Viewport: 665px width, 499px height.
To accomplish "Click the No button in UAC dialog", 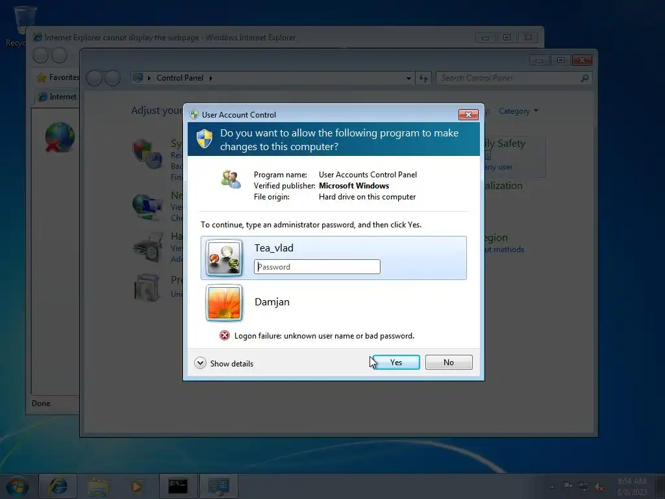I will tap(449, 363).
